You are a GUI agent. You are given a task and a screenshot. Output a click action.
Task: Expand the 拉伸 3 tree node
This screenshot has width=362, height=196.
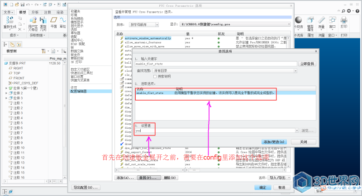[6, 98]
